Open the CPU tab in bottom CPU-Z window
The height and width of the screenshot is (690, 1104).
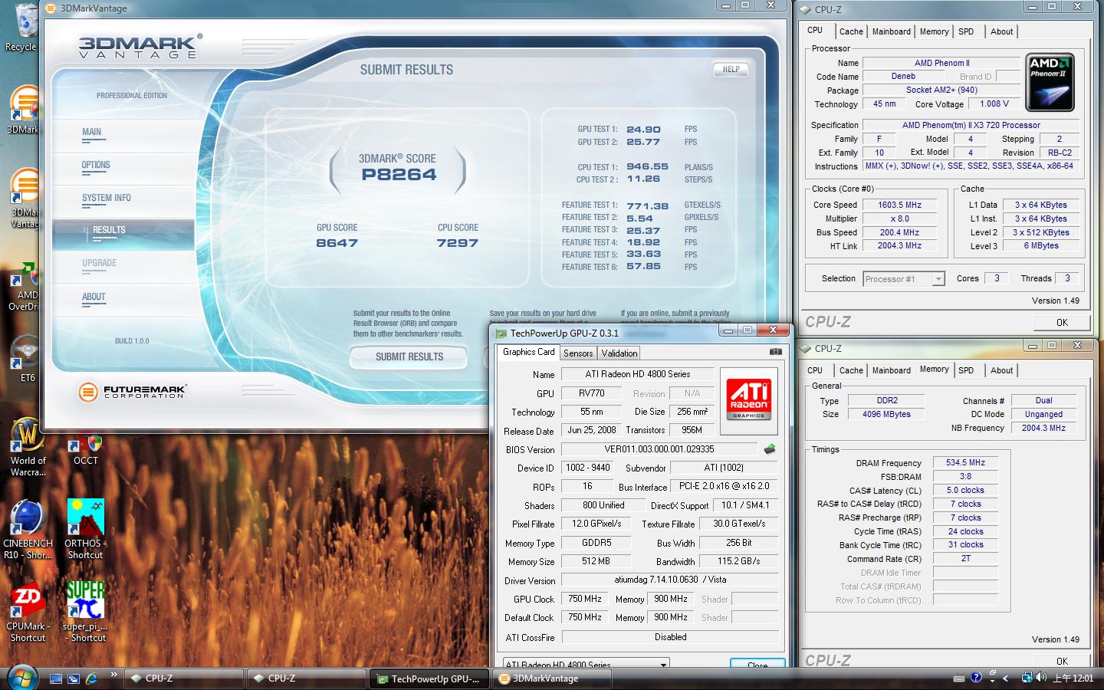coord(815,370)
